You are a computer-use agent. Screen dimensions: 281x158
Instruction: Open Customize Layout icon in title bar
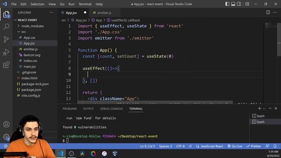coord(247,4)
